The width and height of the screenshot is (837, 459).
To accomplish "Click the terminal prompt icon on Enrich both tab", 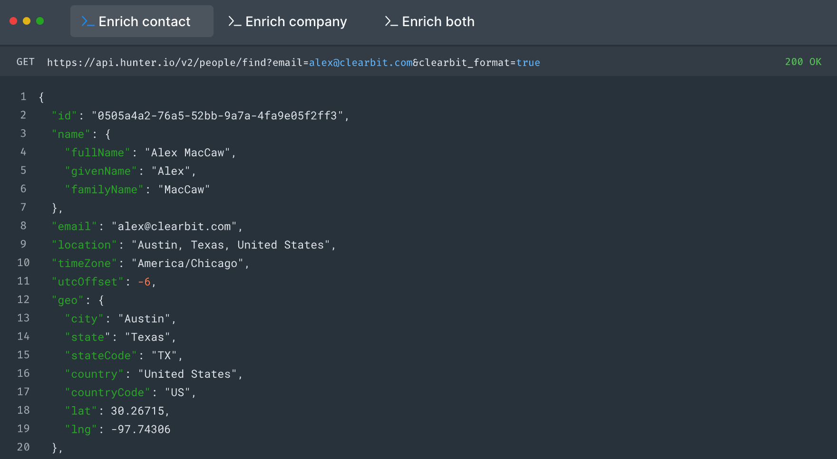I will 391,21.
